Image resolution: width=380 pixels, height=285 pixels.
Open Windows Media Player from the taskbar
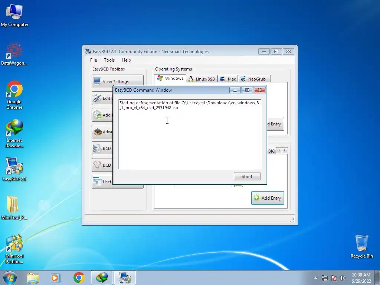pos(56,278)
